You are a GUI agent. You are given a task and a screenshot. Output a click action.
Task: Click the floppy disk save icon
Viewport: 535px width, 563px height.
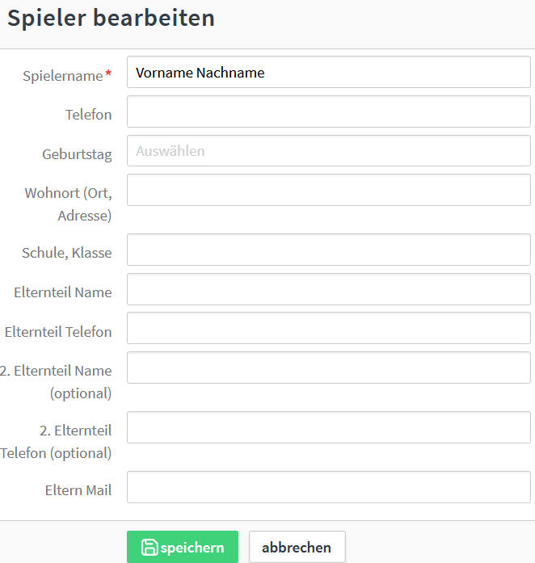point(150,548)
